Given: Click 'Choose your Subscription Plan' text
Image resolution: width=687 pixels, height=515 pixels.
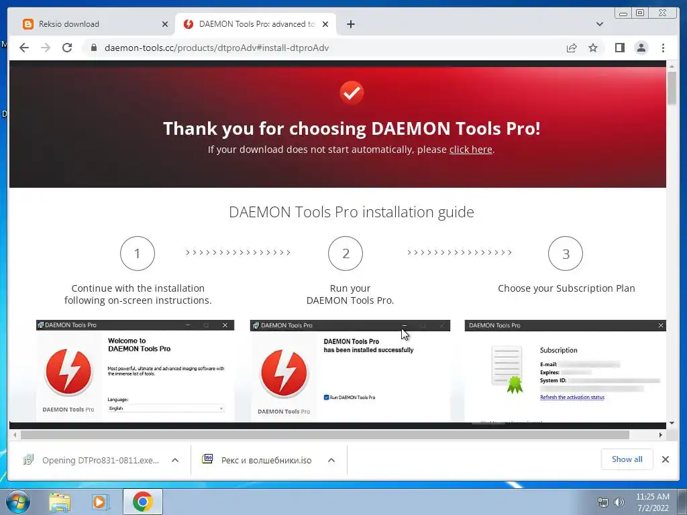Looking at the screenshot, I should coord(566,288).
